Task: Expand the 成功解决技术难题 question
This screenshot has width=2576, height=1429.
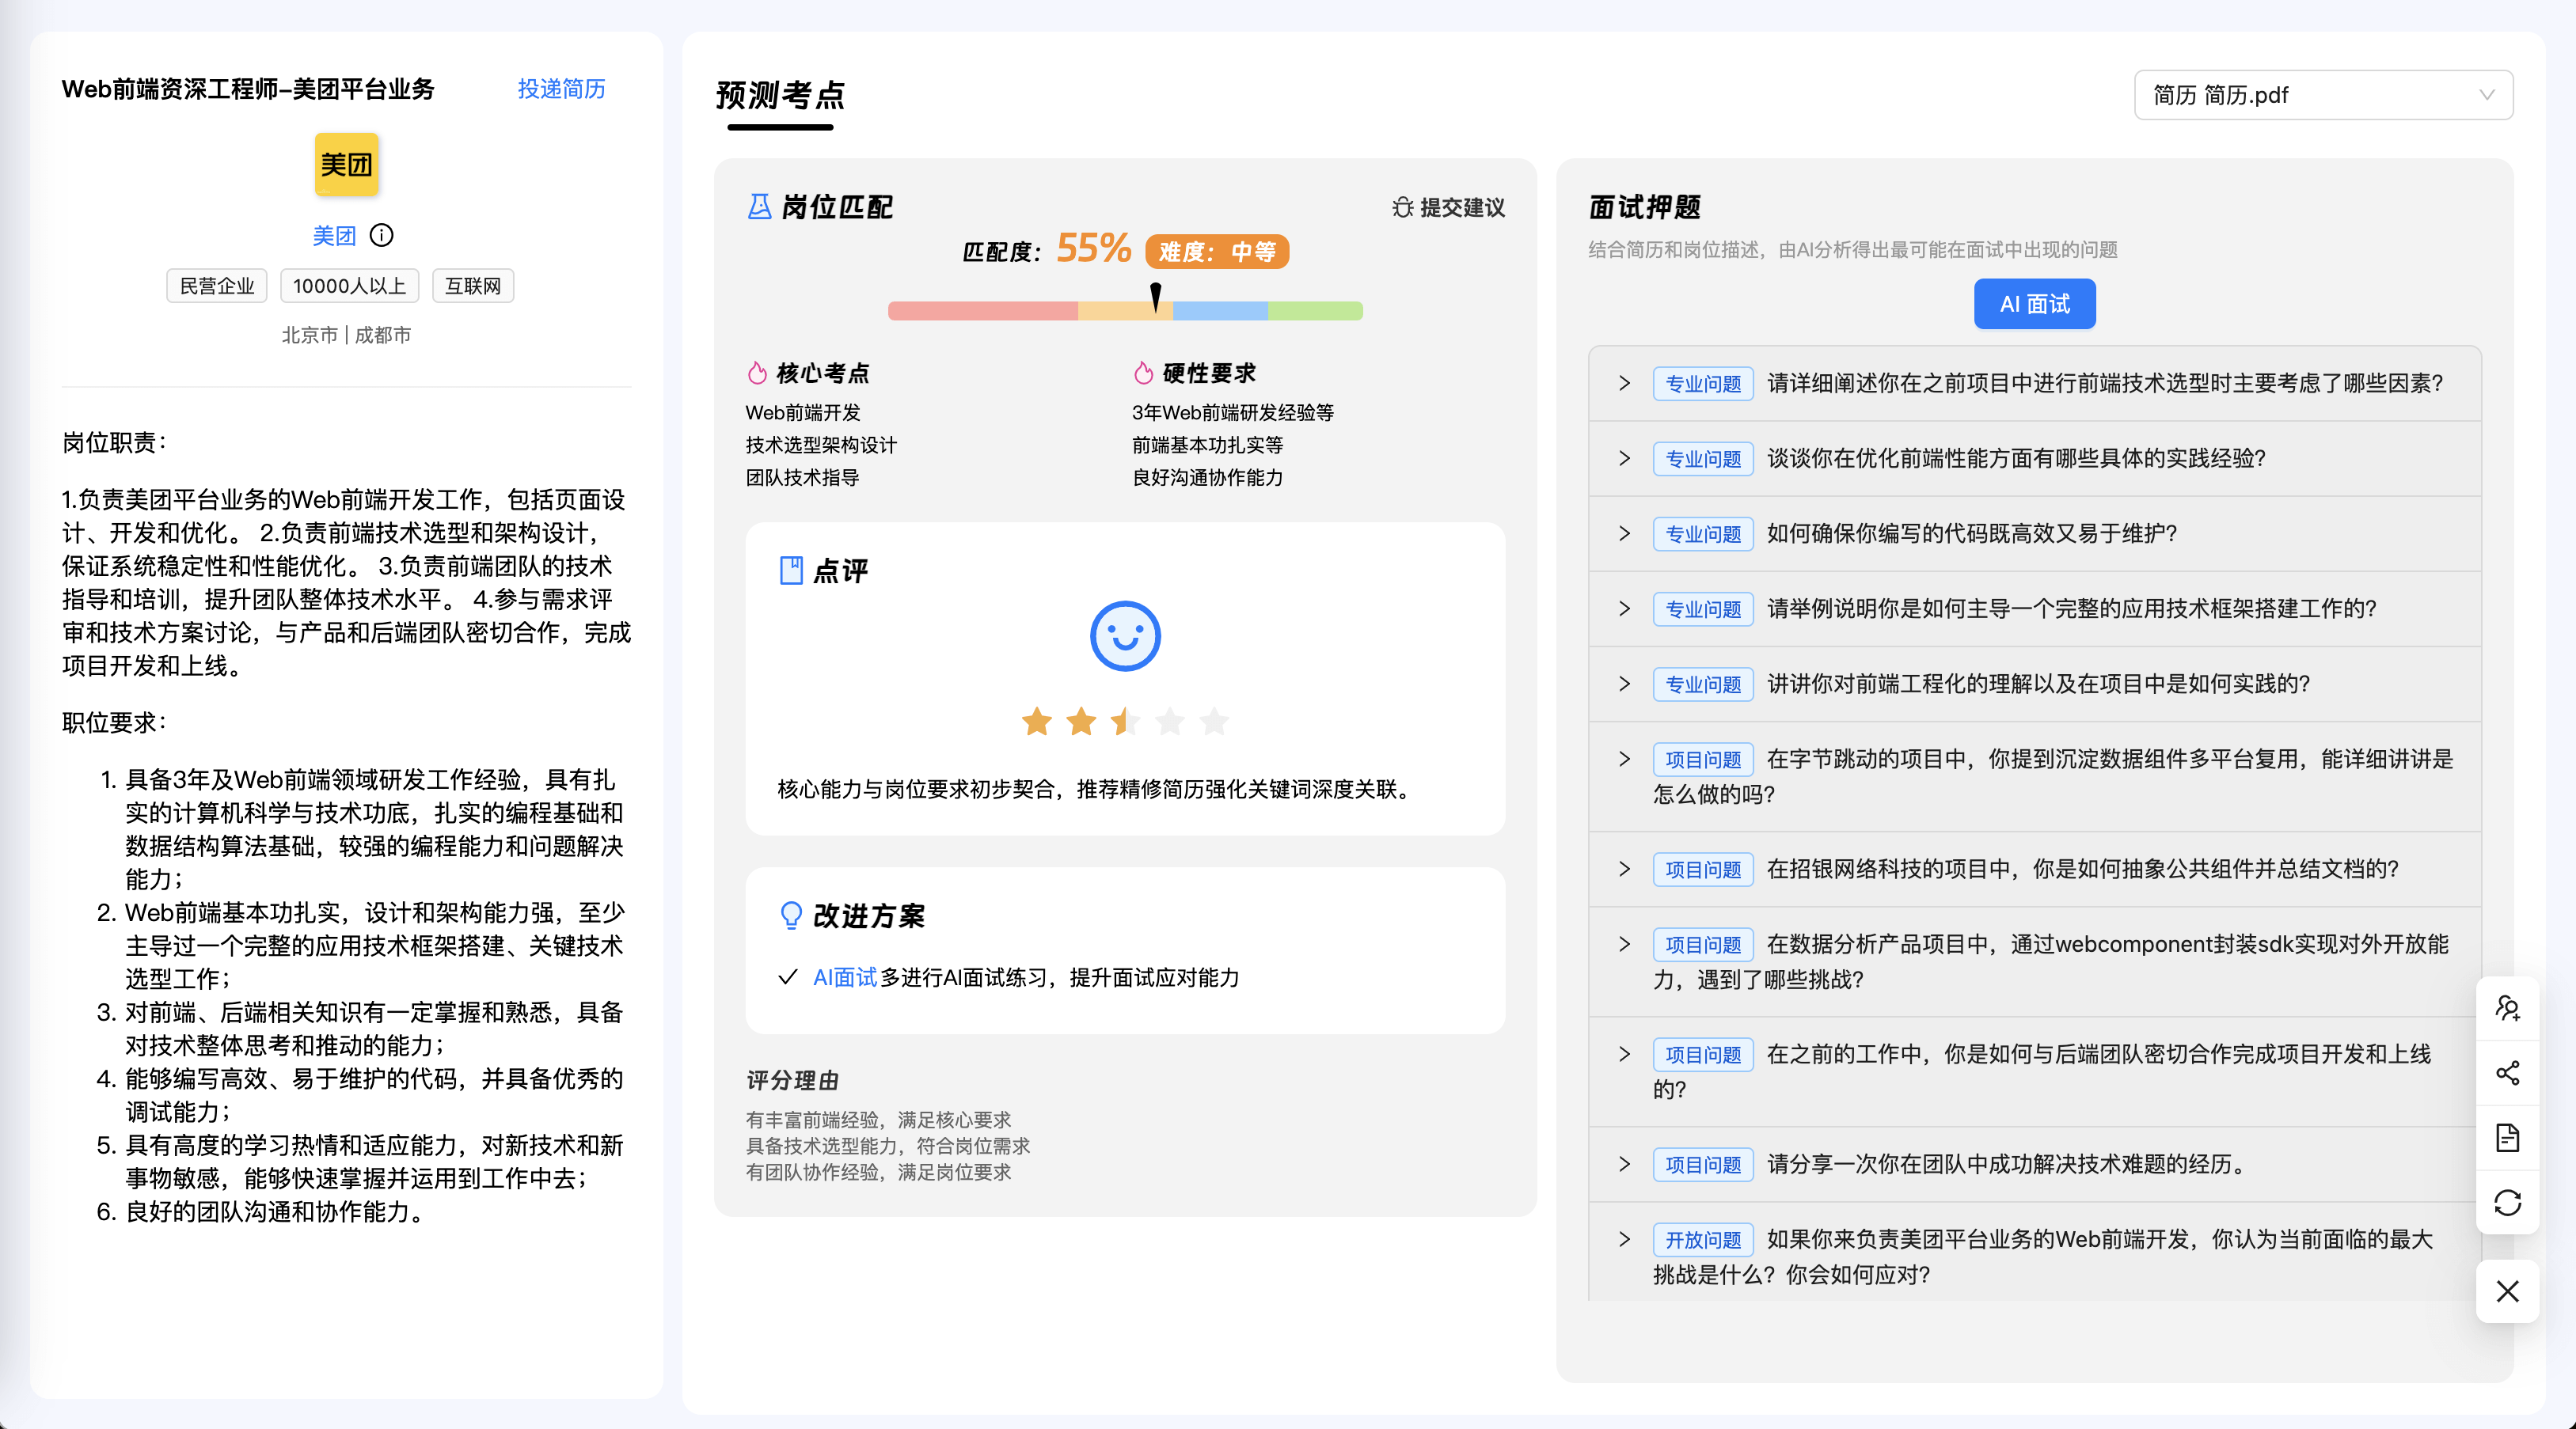Action: point(2035,1164)
